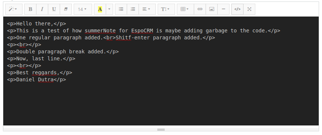This screenshot has width=322, height=135.
Task: Click the insert link icon
Action: (x=200, y=9)
